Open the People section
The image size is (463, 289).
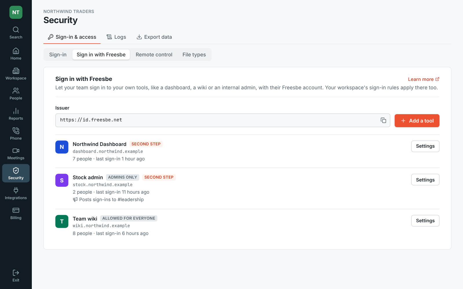tap(16, 94)
